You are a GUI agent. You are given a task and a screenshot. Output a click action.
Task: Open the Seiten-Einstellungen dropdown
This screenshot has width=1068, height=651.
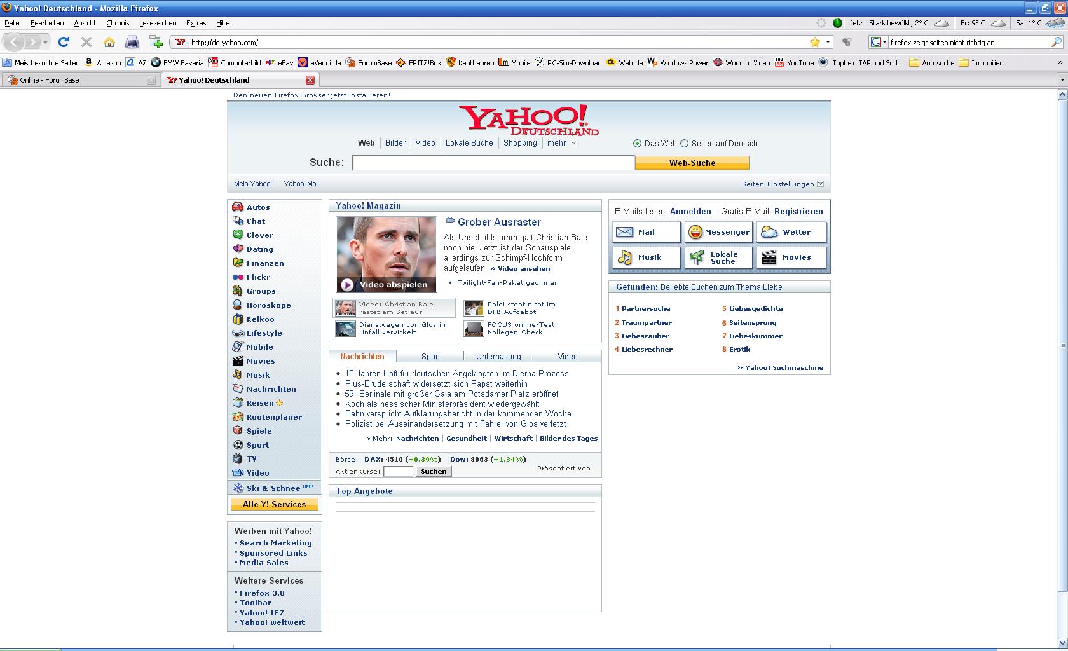pyautogui.click(x=783, y=184)
